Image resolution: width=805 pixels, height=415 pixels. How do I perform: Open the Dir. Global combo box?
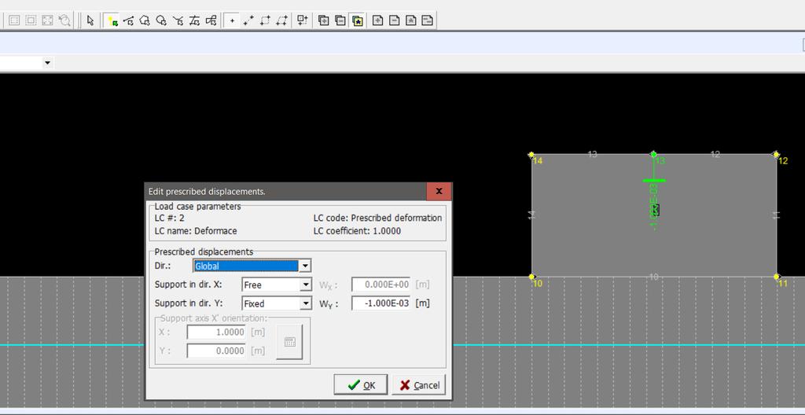pyautogui.click(x=252, y=266)
